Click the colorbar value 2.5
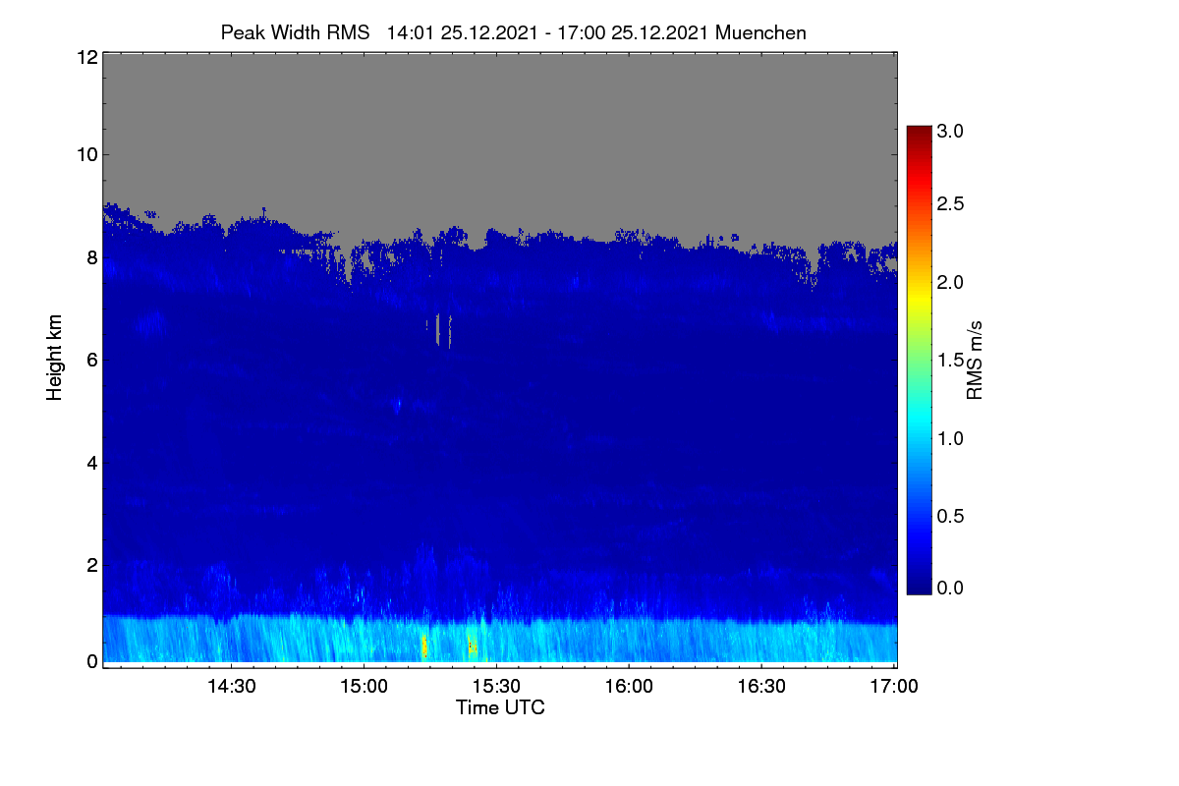 (951, 203)
